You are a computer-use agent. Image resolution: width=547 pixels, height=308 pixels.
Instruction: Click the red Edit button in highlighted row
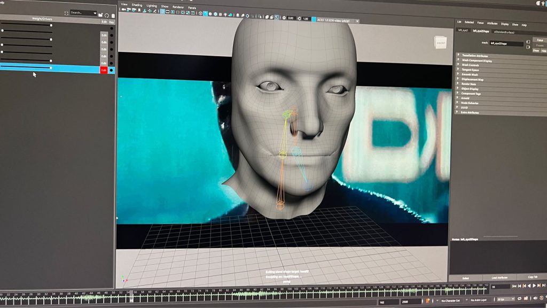[104, 70]
